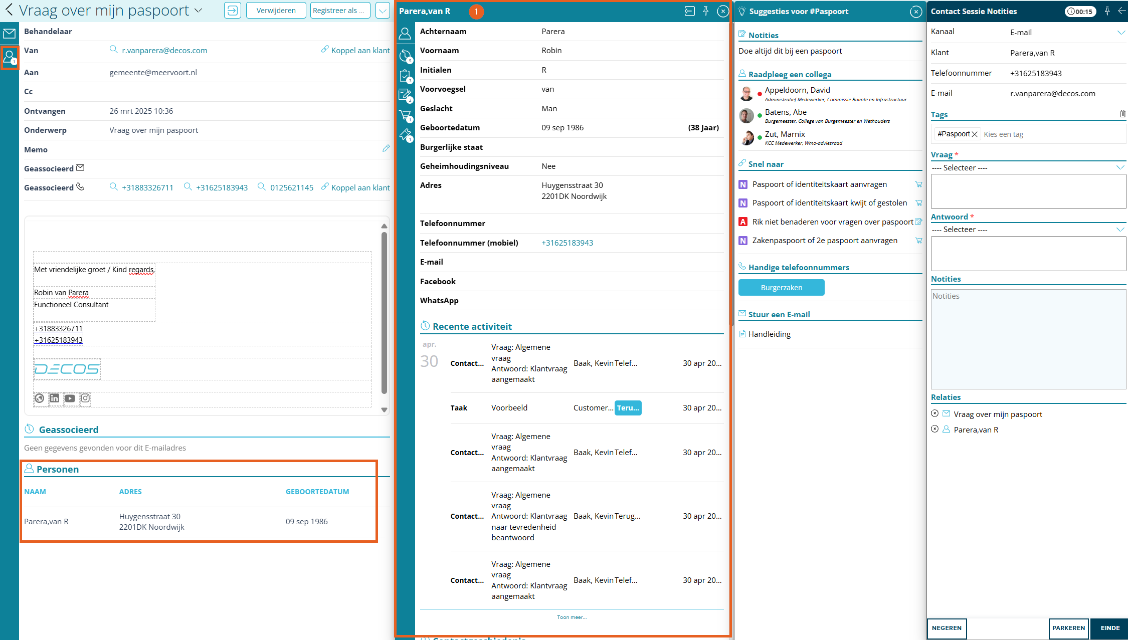
Task: Open the dropdown arrow beside Registreer als
Action: coord(383,10)
